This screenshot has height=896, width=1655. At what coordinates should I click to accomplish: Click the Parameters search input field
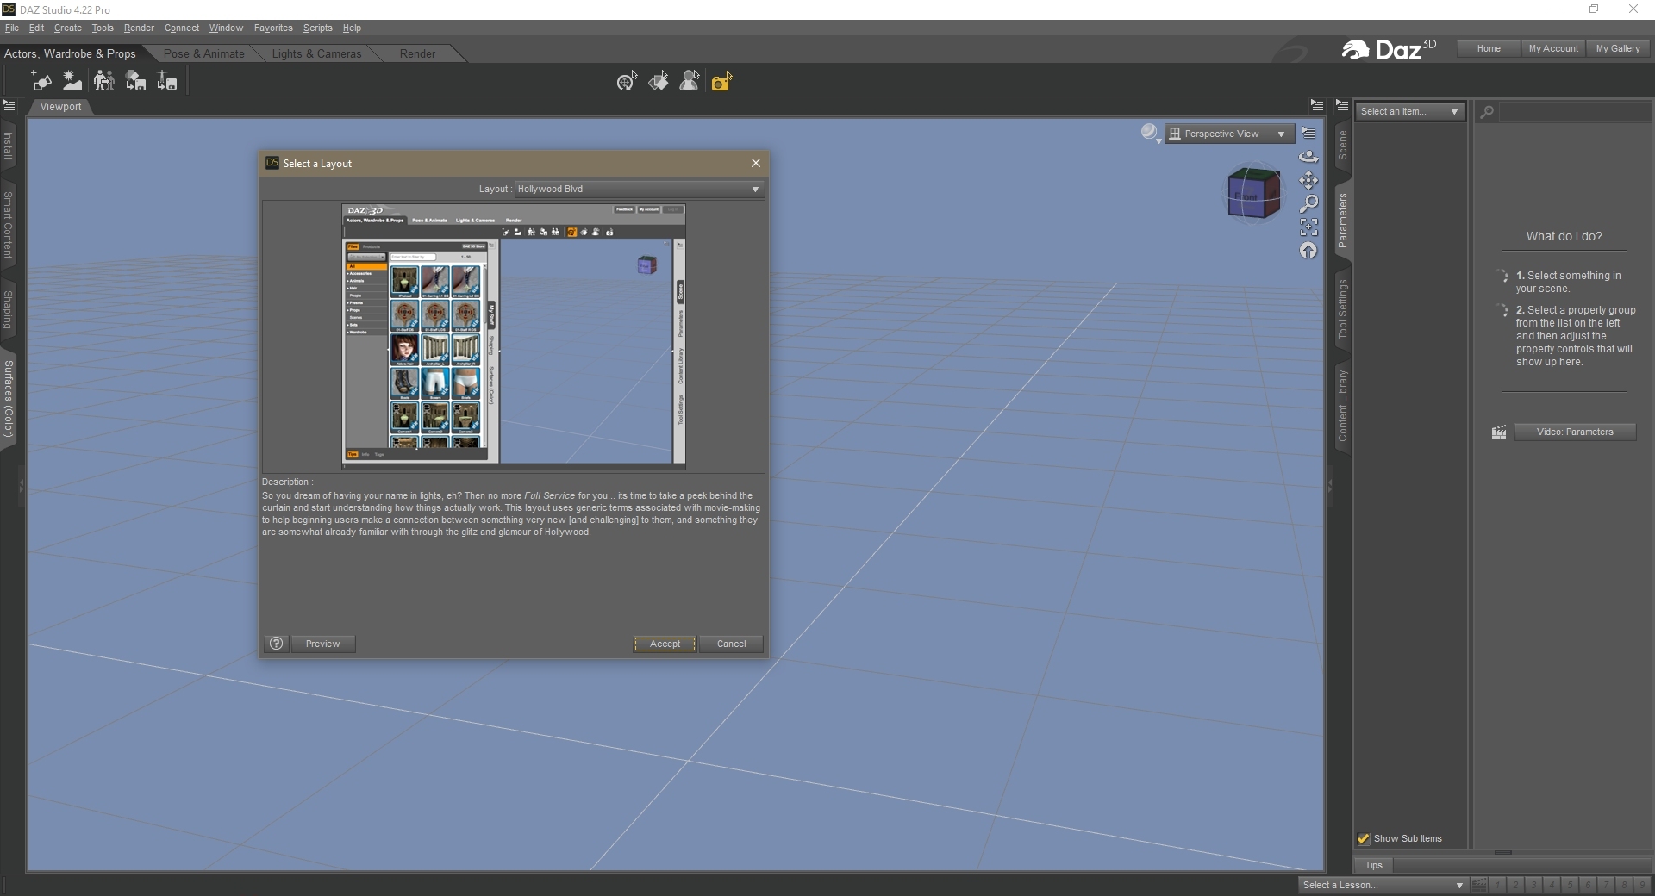[1575, 111]
